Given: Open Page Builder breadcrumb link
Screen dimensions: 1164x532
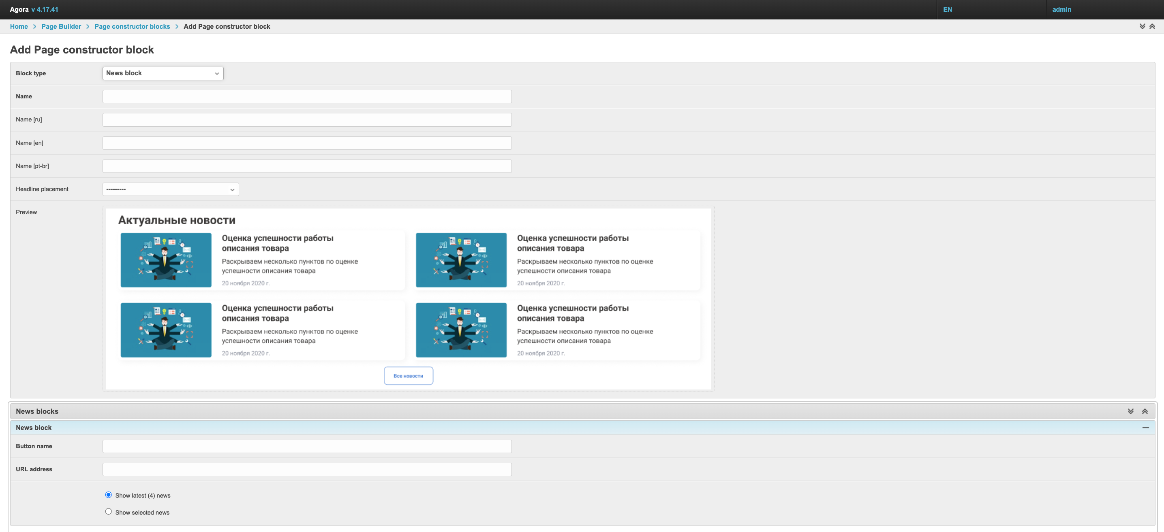Looking at the screenshot, I should tap(61, 27).
